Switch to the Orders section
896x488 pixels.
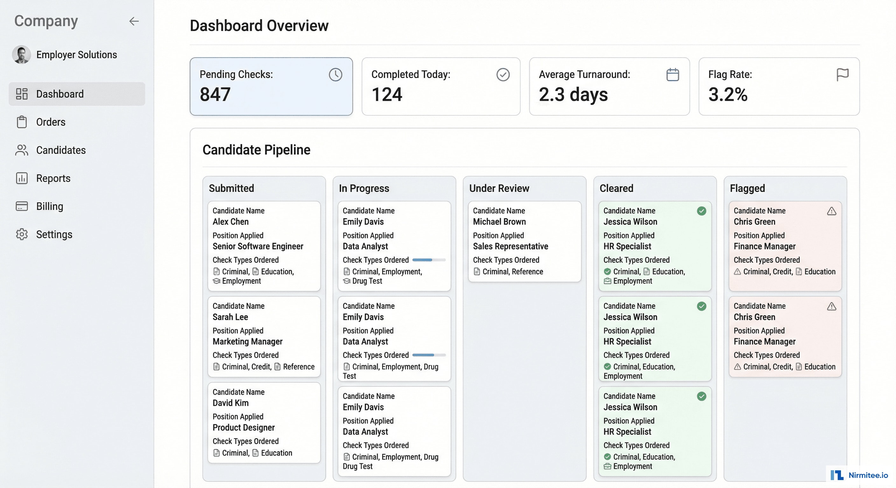click(x=51, y=122)
